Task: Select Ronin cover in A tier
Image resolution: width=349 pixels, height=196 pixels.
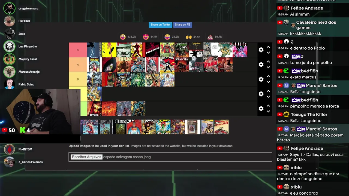Action: click(x=211, y=65)
